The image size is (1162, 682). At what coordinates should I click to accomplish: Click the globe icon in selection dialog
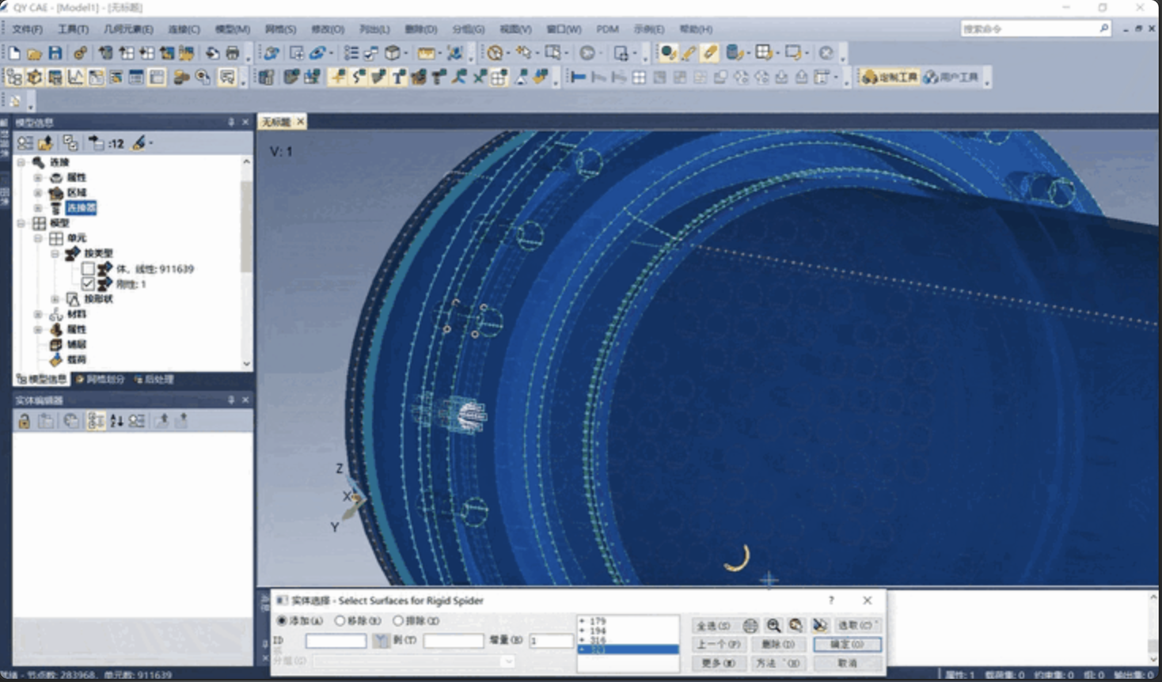(750, 625)
